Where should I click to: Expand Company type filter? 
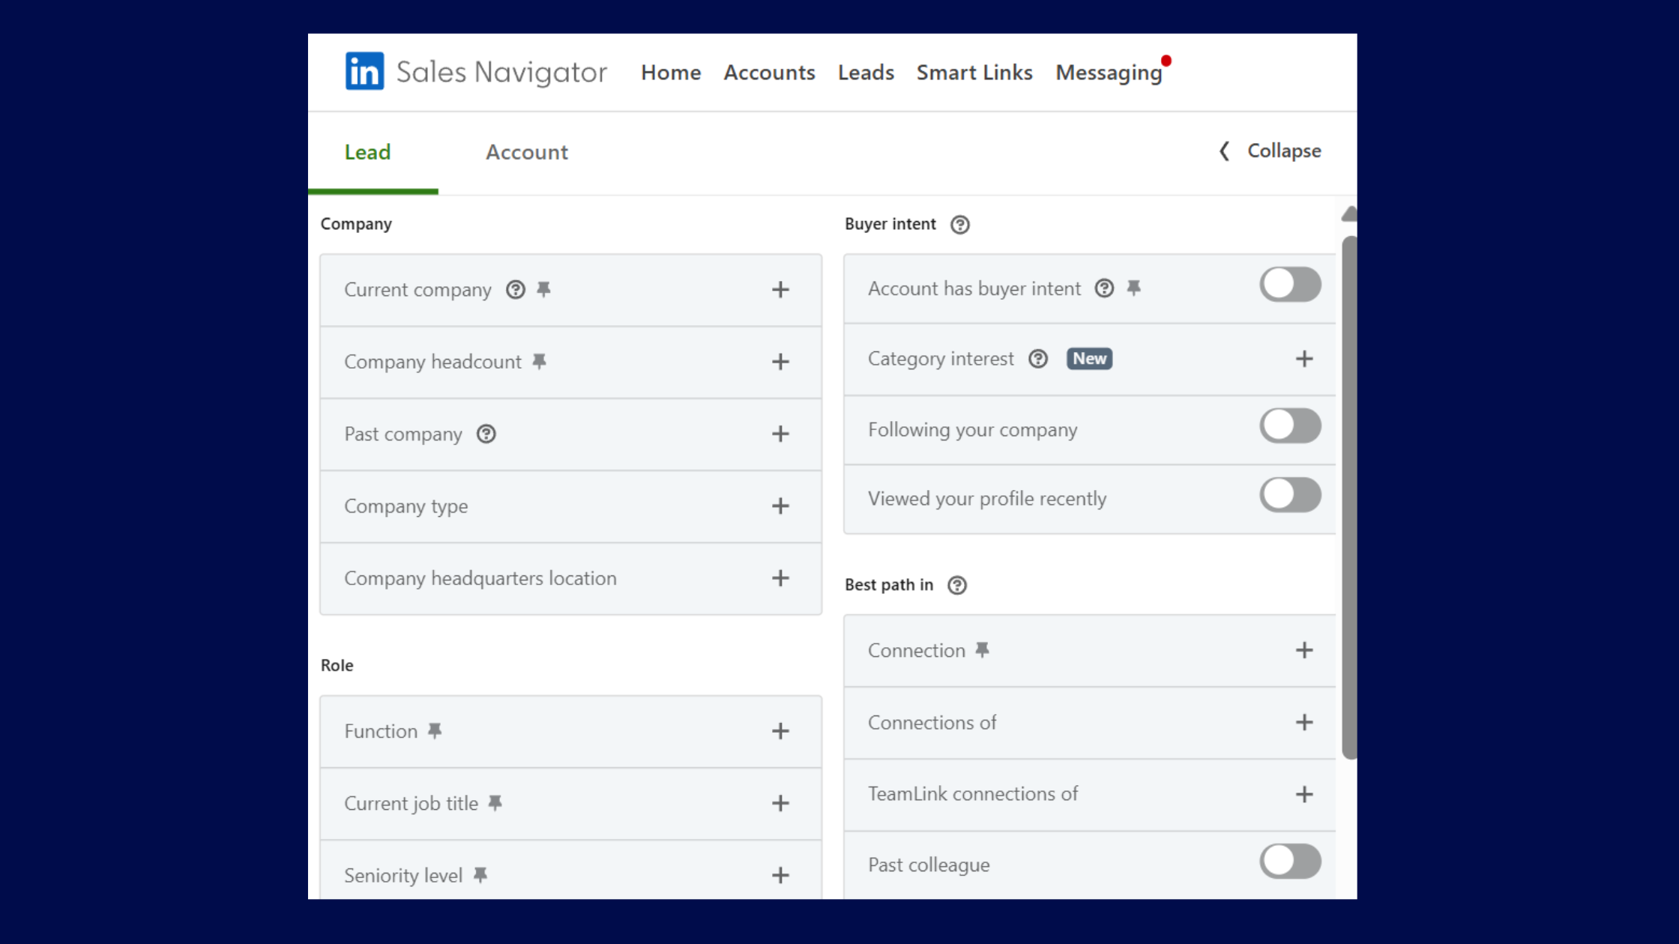[x=780, y=506]
